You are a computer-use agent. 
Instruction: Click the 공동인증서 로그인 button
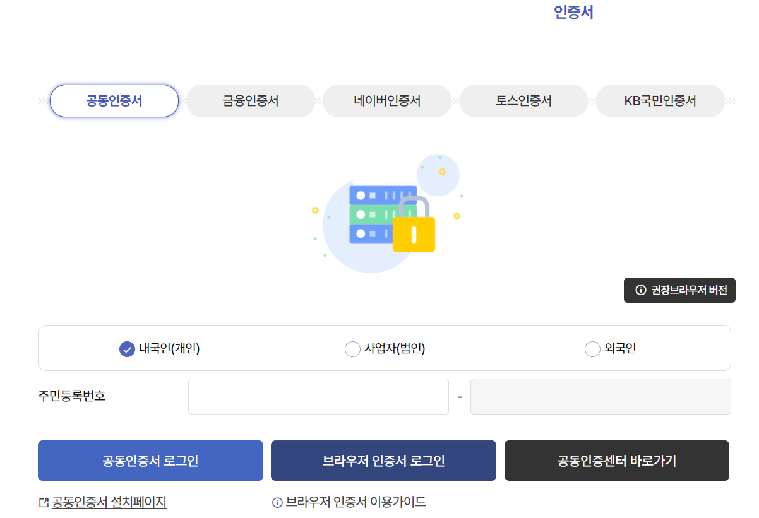pyautogui.click(x=150, y=461)
